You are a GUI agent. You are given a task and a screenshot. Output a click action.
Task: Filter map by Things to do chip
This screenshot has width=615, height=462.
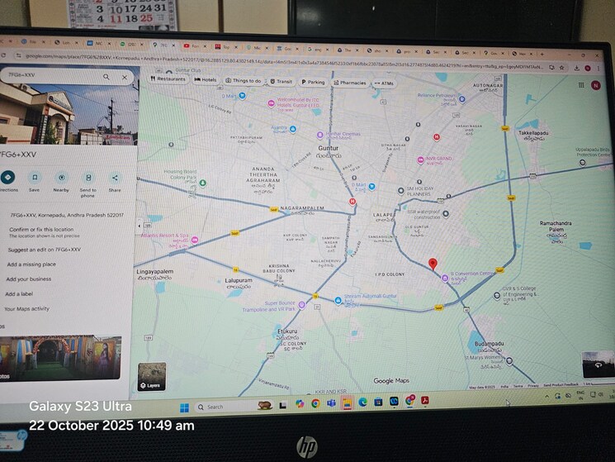pyautogui.click(x=244, y=80)
